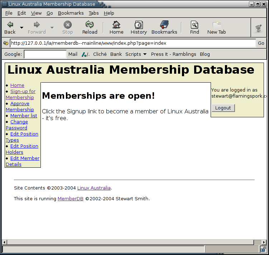The image size is (269, 255).
Task: Open the Tabs menu
Action: [94, 13]
